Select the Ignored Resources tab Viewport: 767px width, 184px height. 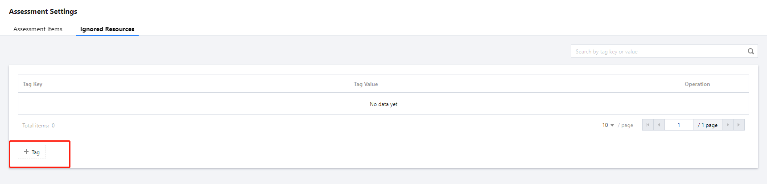click(107, 29)
